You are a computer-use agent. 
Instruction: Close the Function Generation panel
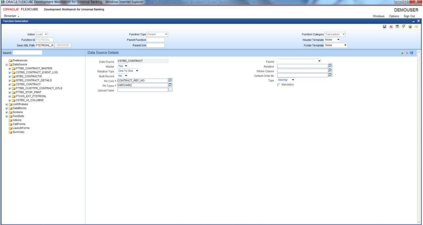418,21
